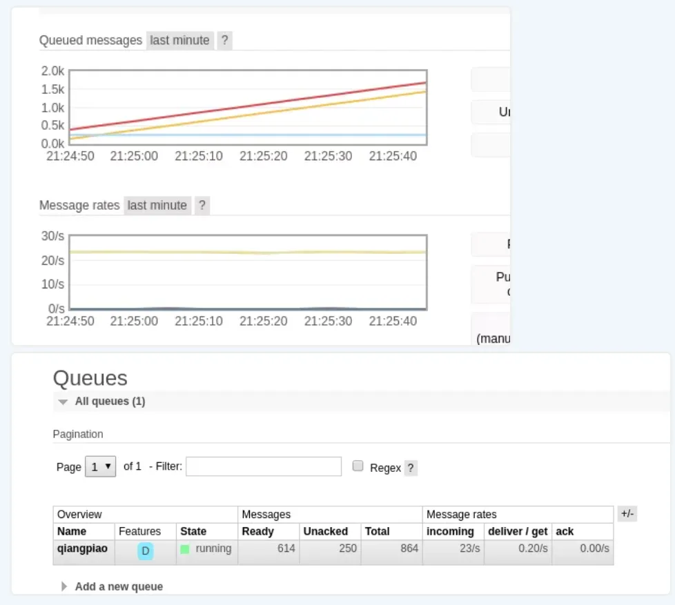
Task: Open help for Queued messages chart
Action: (x=225, y=41)
